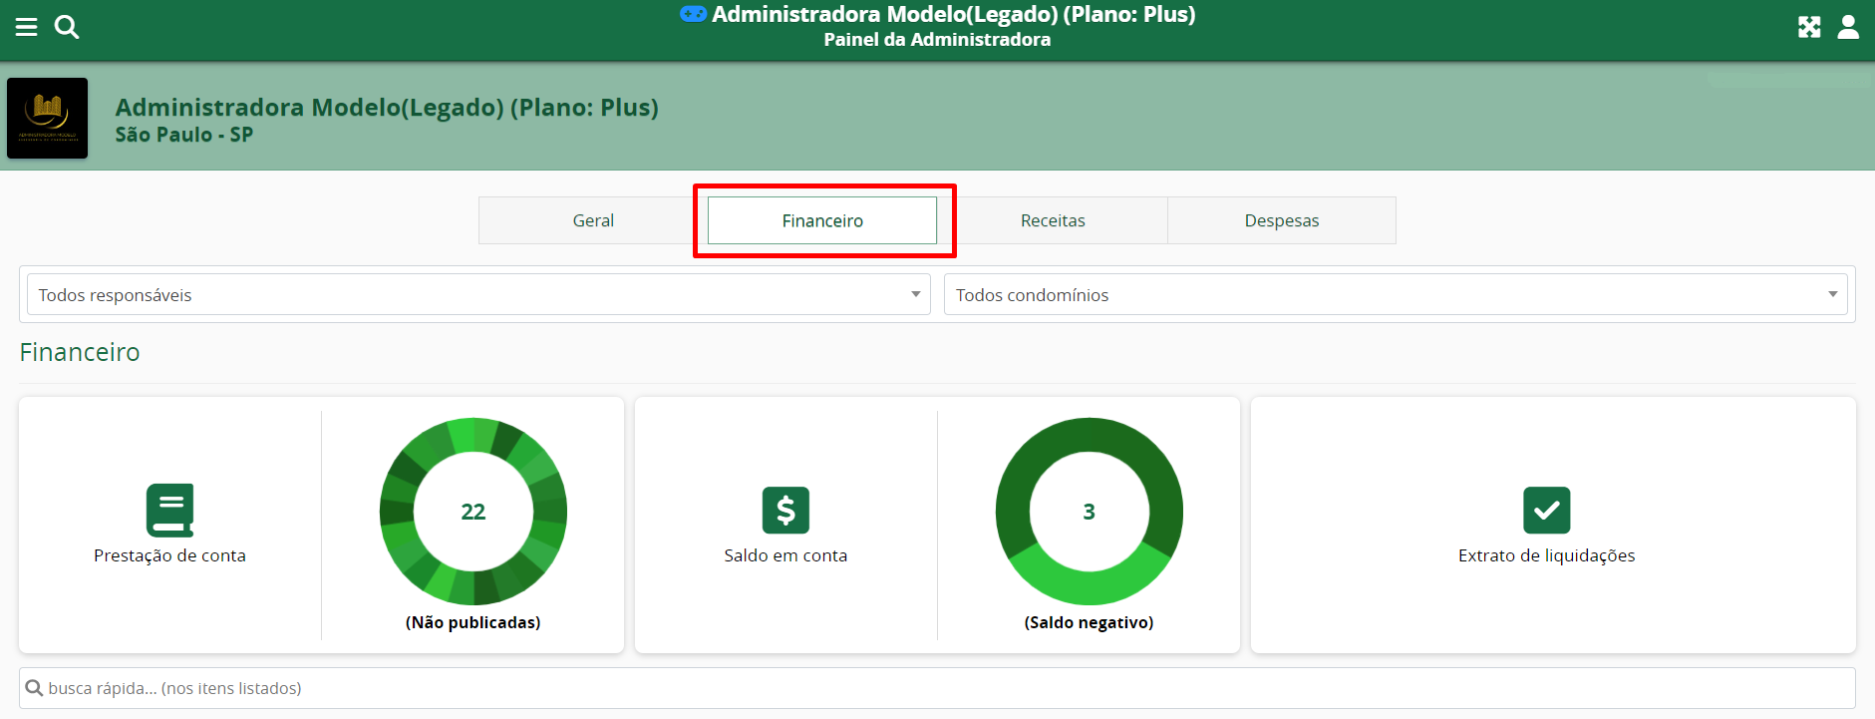The height and width of the screenshot is (719, 1875).
Task: Click the Administradora Modelo logo thumbnail
Action: [47, 119]
